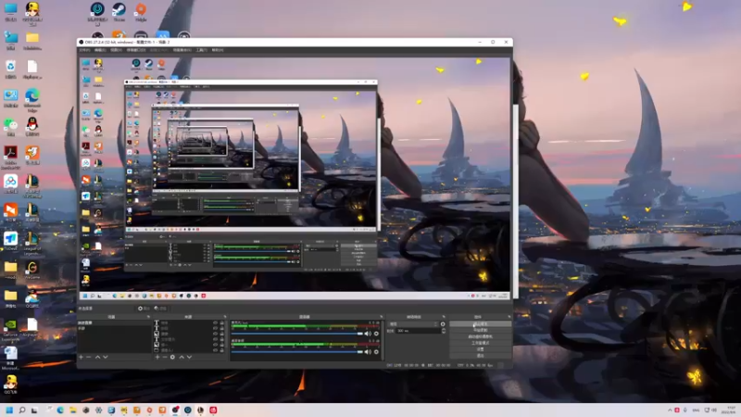Mute the second mixer channel speaker icon
Viewport: 741px width, 417px height.
coord(368,352)
